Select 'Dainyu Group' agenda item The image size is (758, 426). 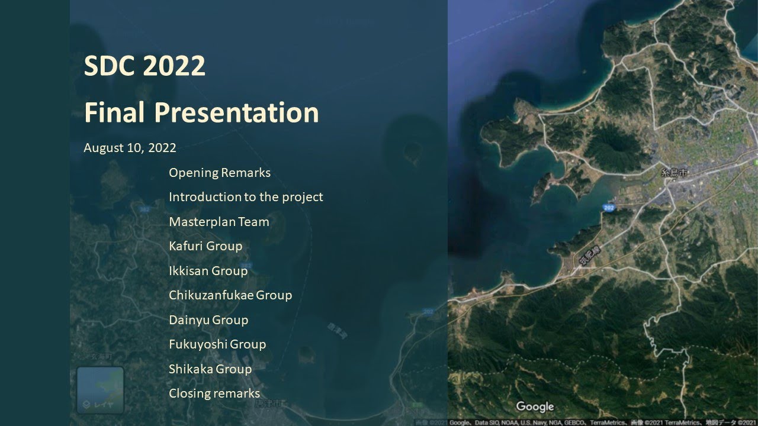click(208, 320)
